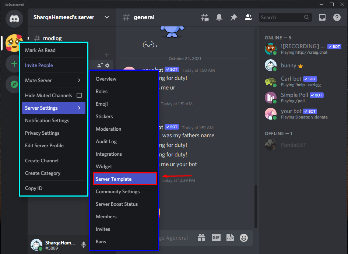Screen dimensions: 348x254
Task: Open Widget settings
Action: coord(125,166)
